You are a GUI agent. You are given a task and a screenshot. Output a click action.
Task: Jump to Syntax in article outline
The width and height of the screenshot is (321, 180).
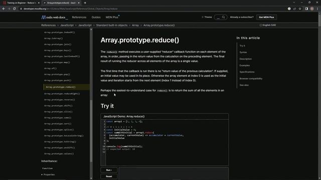(x=243, y=52)
